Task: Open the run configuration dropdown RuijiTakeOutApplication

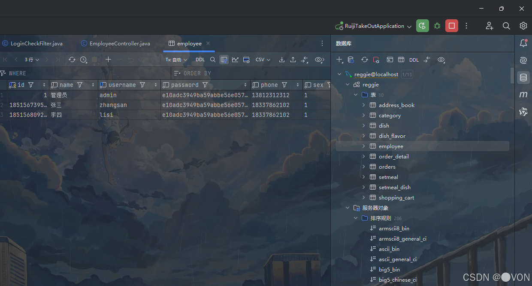Action: [x=373, y=26]
